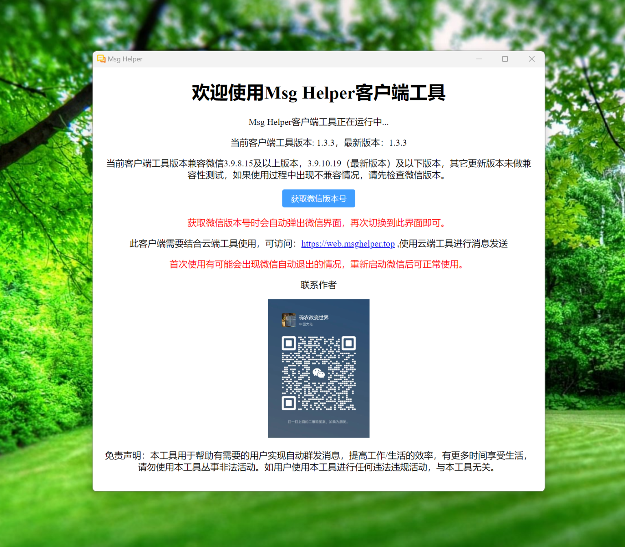This screenshot has width=625, height=547.
Task: Minimize the Msg Helper window
Action: [x=479, y=59]
